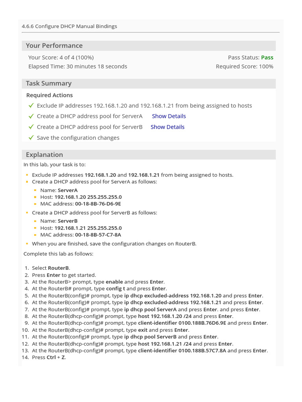Click the Your Score 4 of 4 text

(x=61, y=57)
